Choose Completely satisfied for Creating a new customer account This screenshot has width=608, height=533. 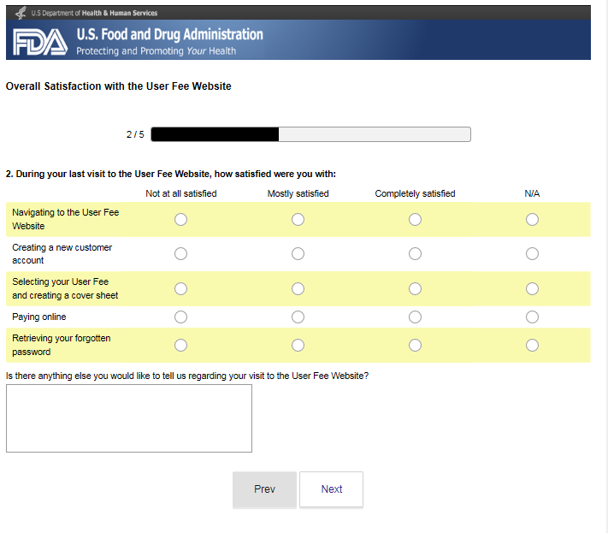[415, 254]
